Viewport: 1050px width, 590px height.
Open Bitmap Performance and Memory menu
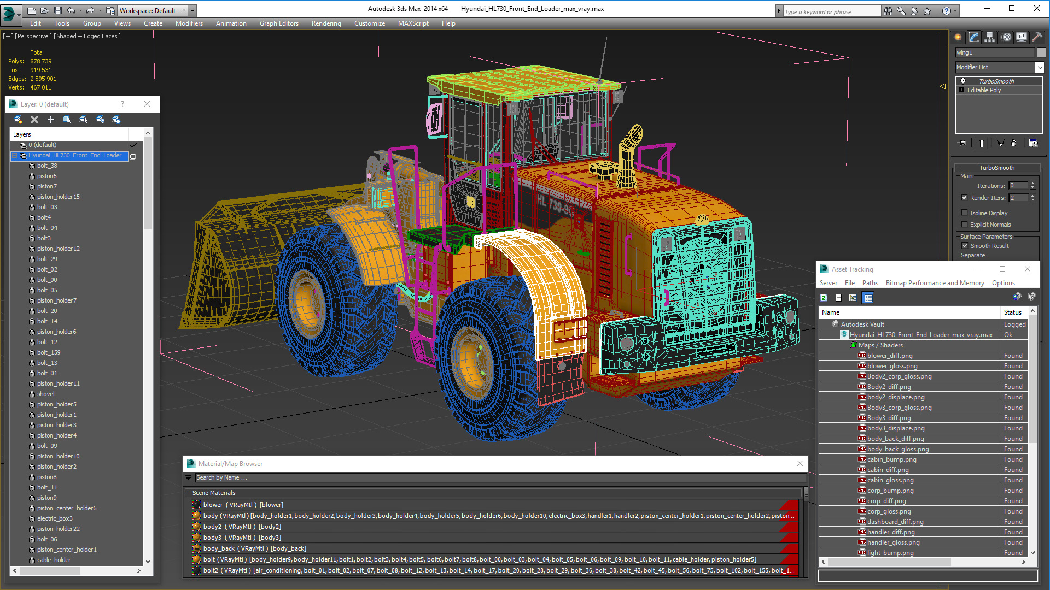coord(935,283)
